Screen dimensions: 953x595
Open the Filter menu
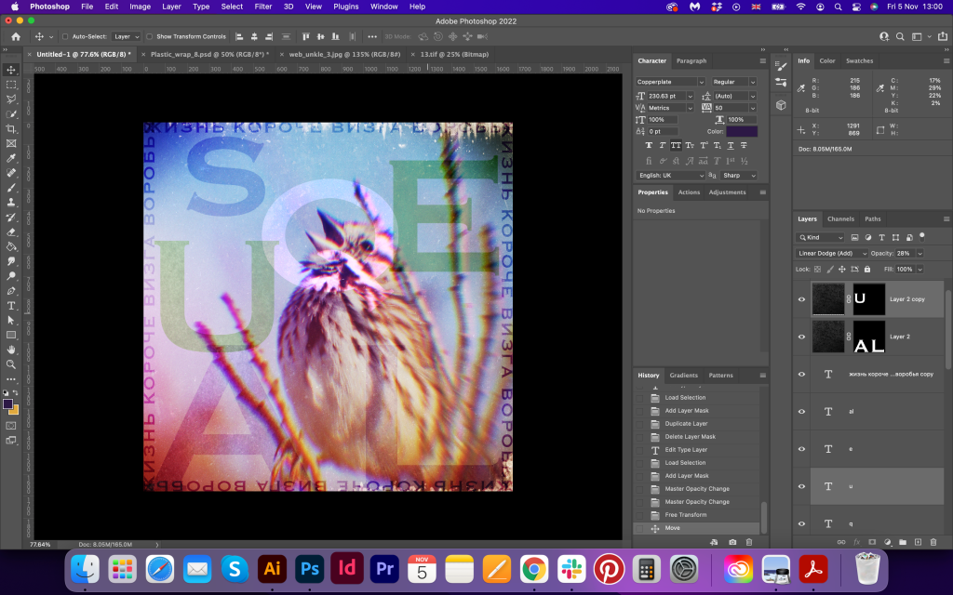[x=263, y=7]
